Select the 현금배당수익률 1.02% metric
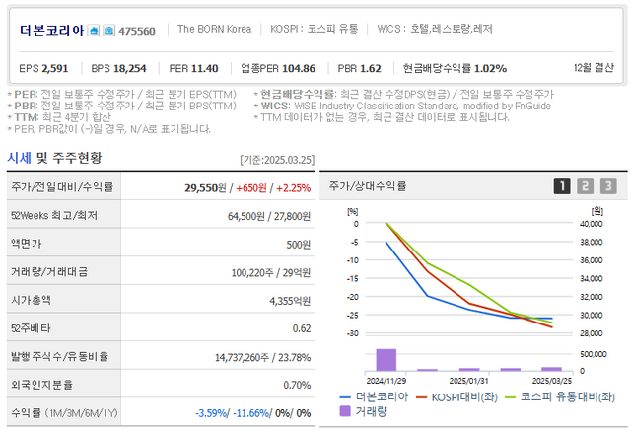The width and height of the screenshot is (631, 430). point(455,68)
